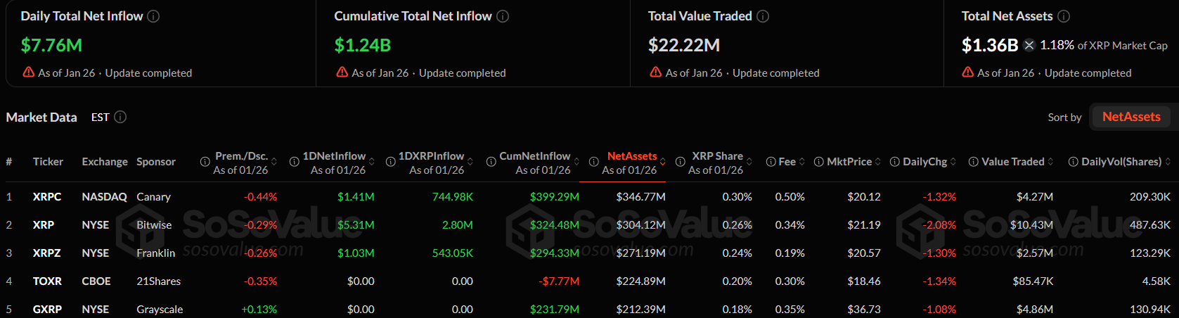Open the GXRP ticker link

47,310
